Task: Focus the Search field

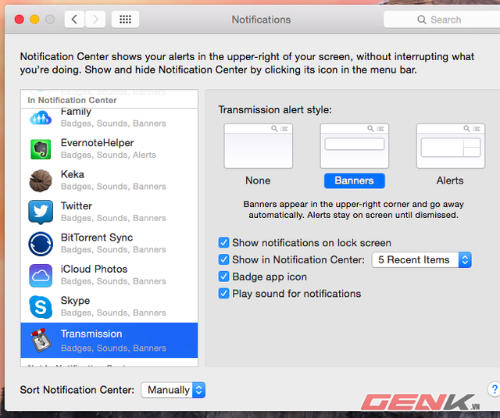Action: point(441,20)
